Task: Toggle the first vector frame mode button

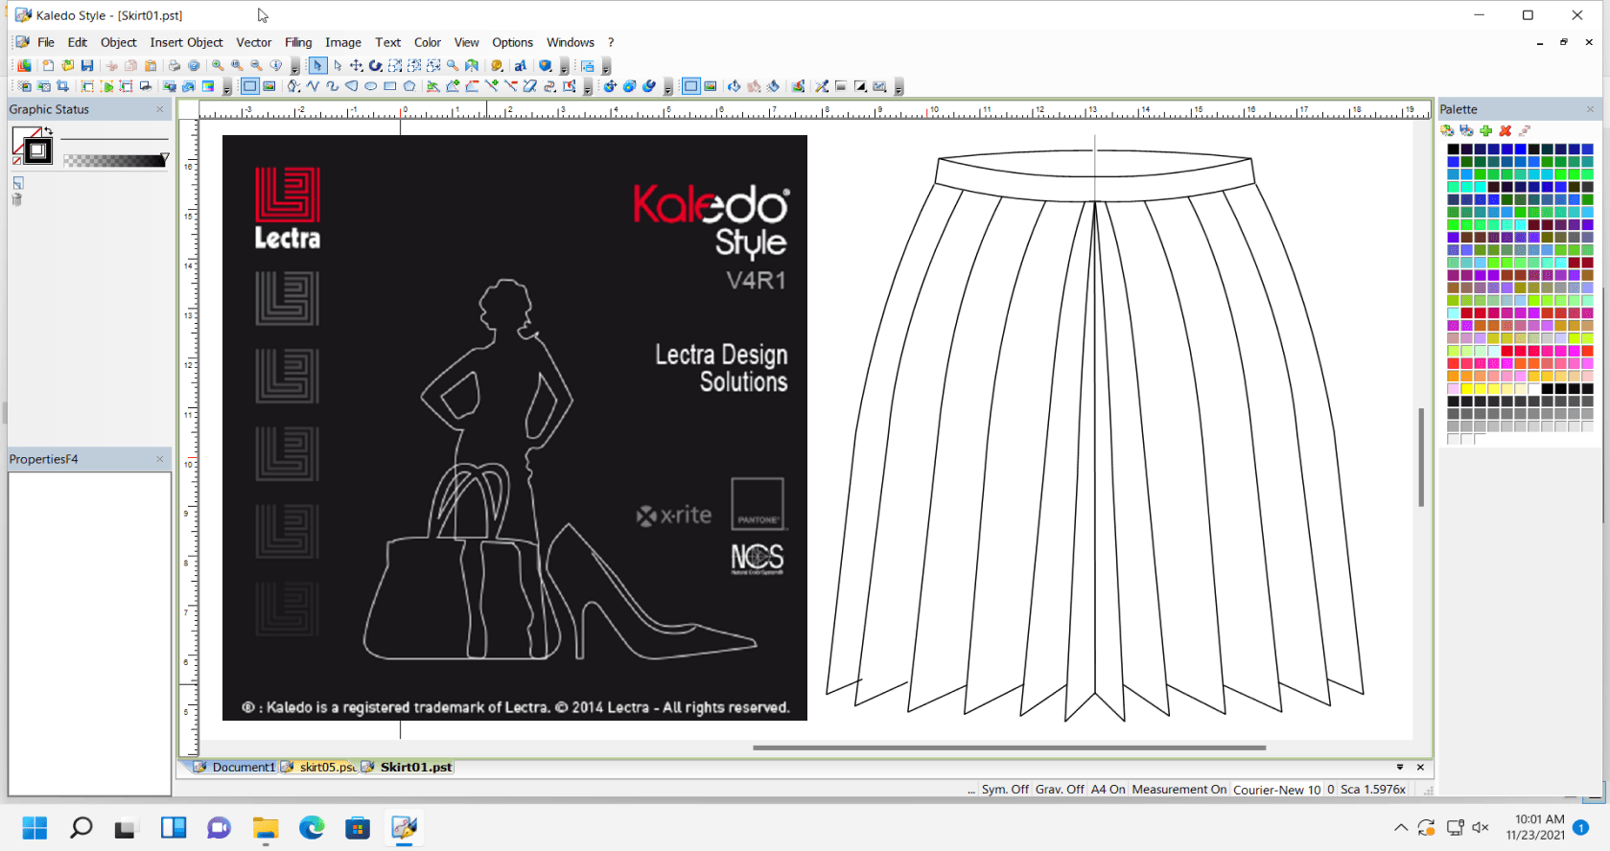Action: click(x=249, y=86)
